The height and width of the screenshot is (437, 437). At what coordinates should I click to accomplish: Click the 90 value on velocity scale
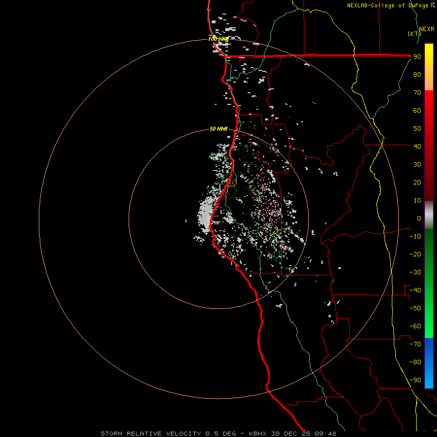point(417,57)
